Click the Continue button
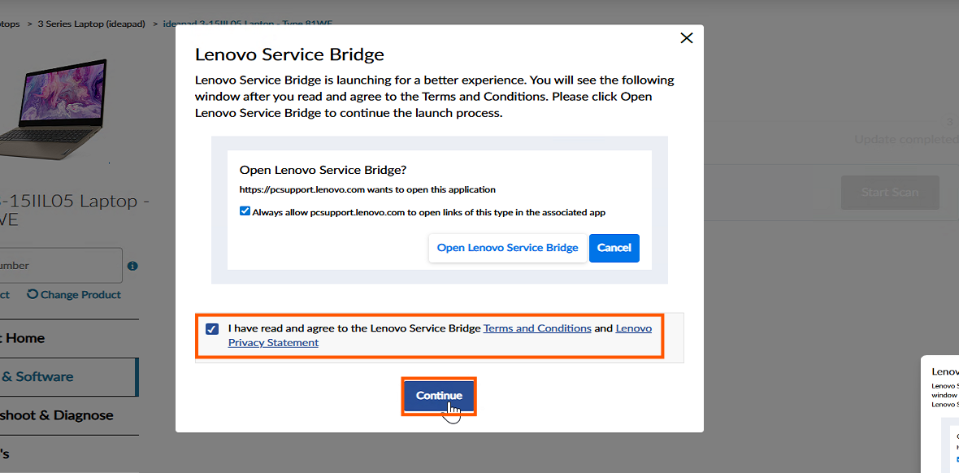The width and height of the screenshot is (959, 473). (x=439, y=395)
